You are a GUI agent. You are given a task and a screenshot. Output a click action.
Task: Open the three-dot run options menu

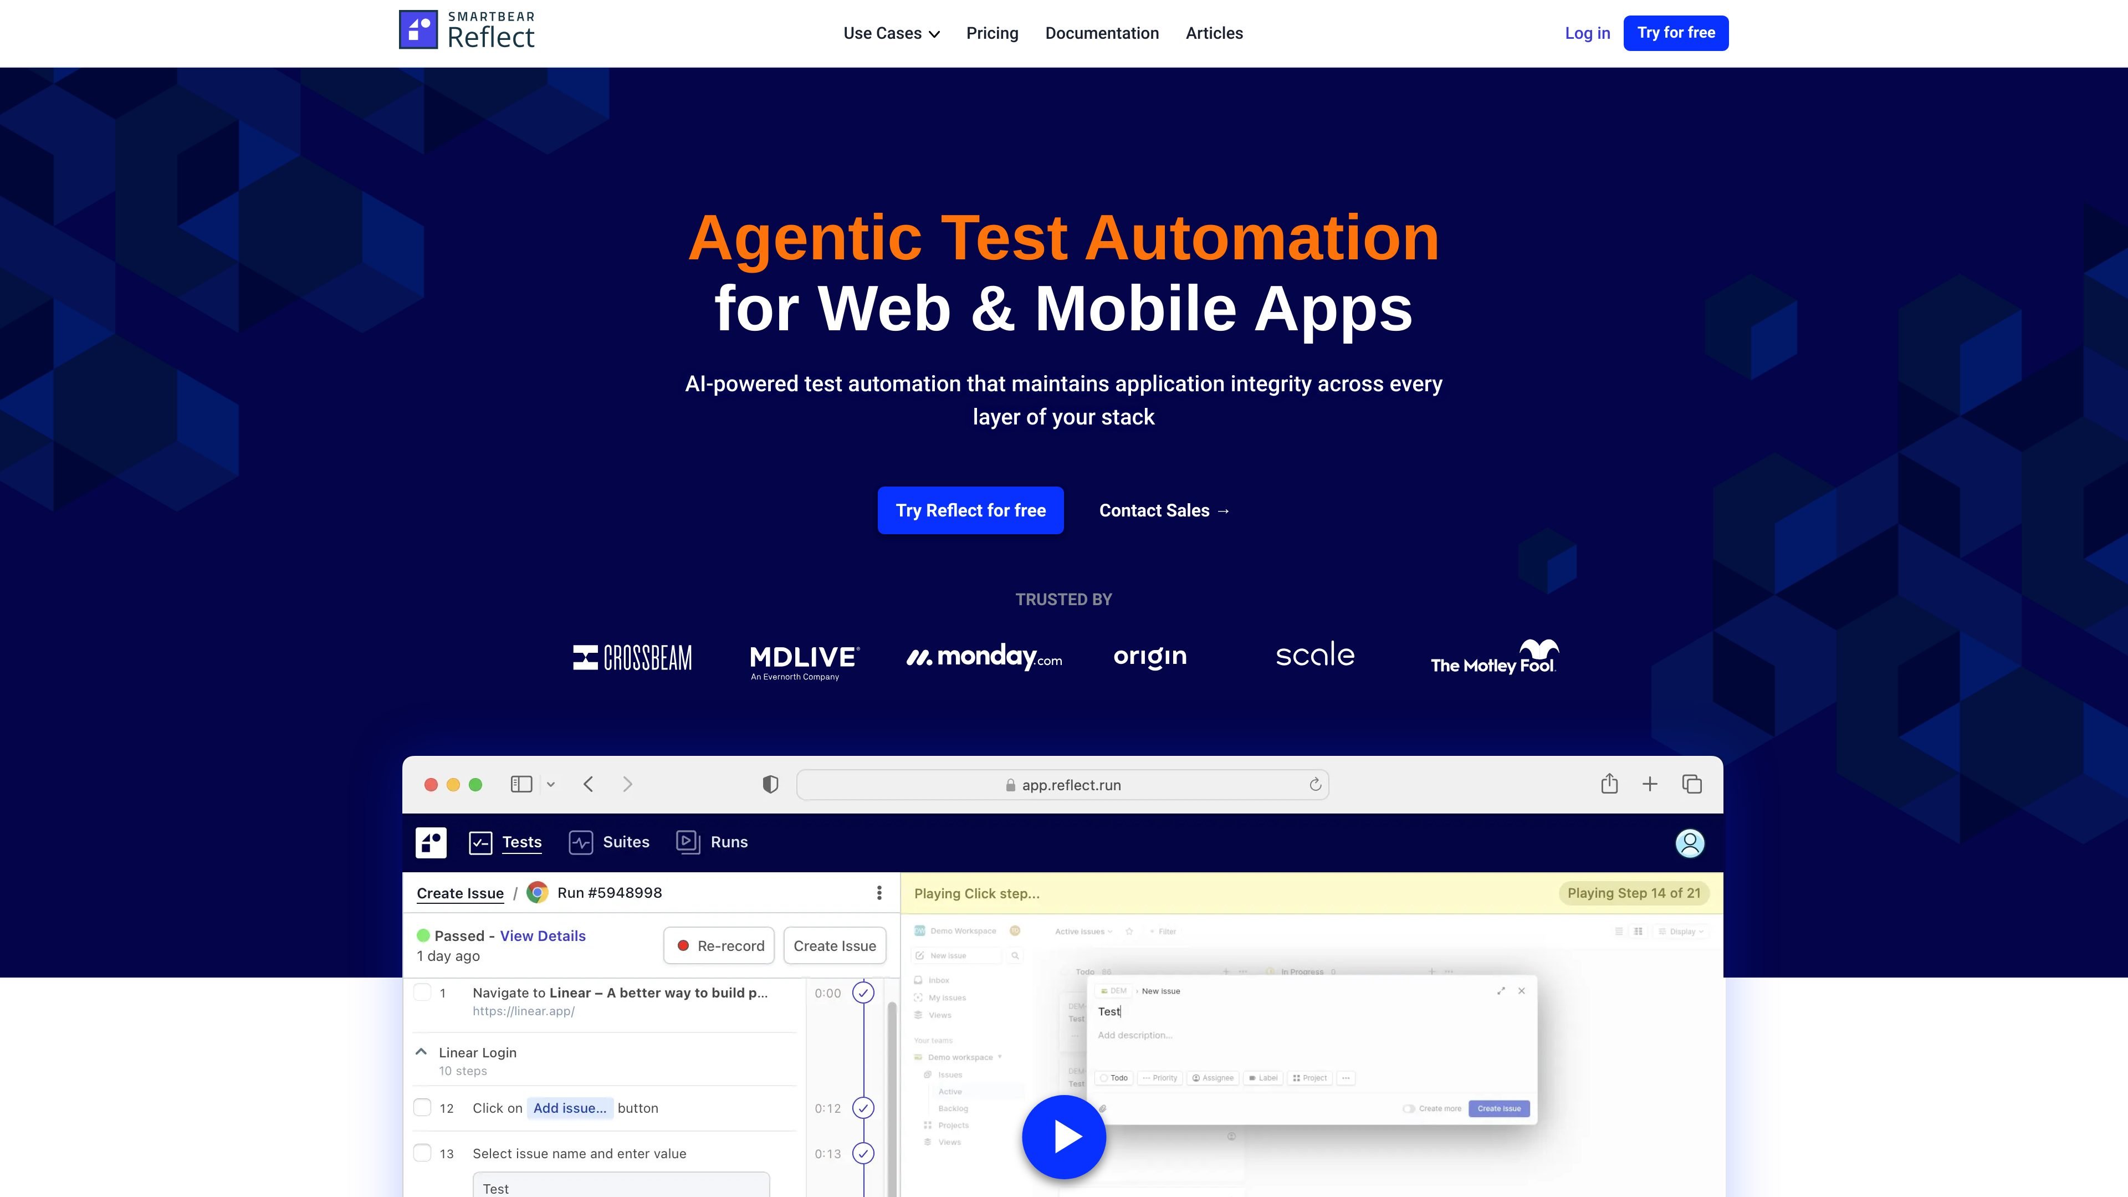coord(879,893)
